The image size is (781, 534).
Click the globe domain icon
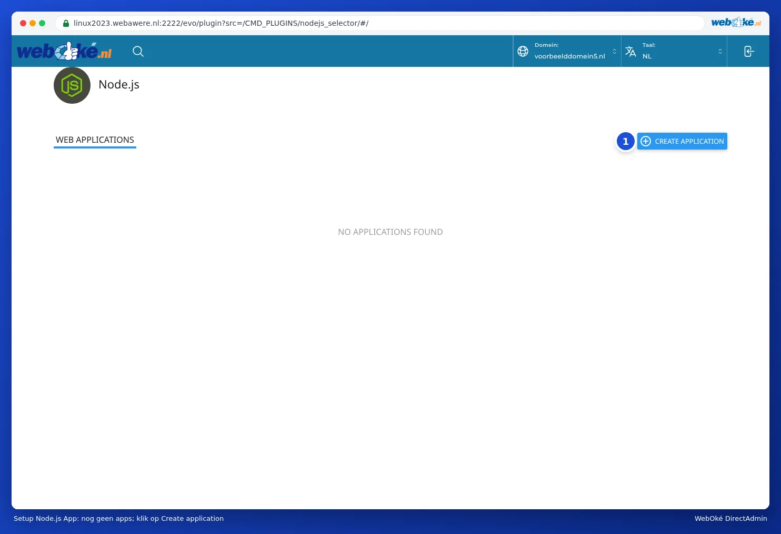pyautogui.click(x=523, y=51)
